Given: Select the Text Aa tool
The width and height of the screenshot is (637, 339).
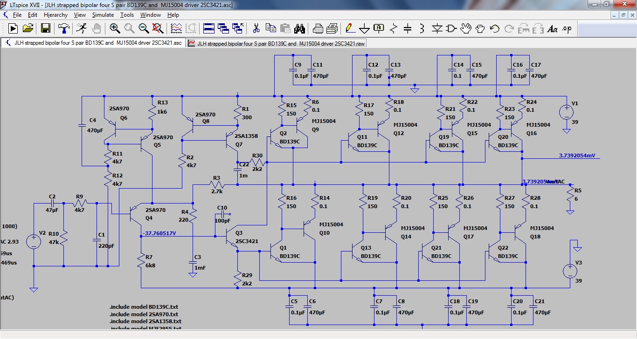Looking at the screenshot, I should 553,28.
